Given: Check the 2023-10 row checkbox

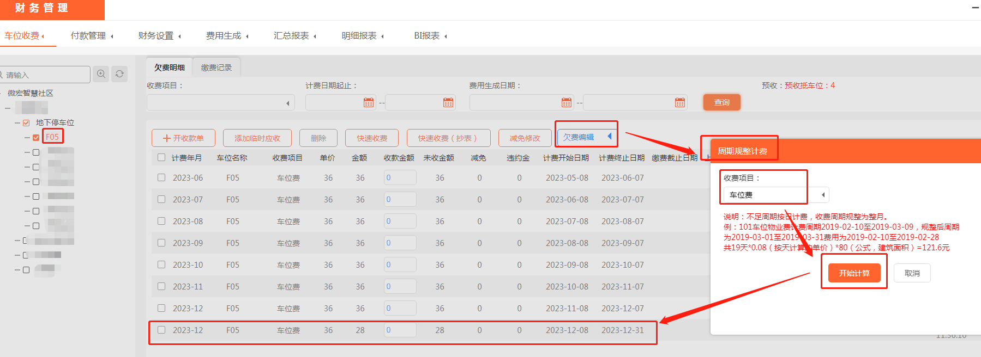Looking at the screenshot, I should point(161,264).
